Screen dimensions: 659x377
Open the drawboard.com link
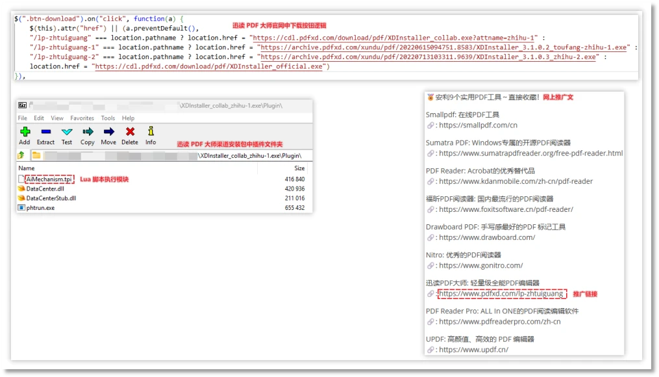[487, 237]
